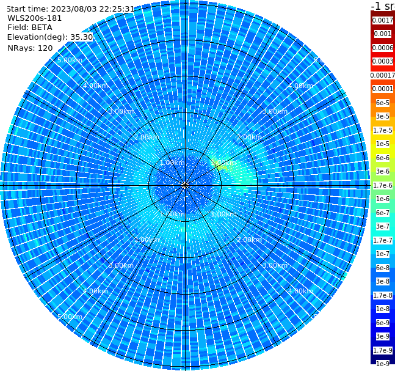Click the 1e-5 colorbar tick label
Viewport: 395px width, 371px height.
[383, 144]
